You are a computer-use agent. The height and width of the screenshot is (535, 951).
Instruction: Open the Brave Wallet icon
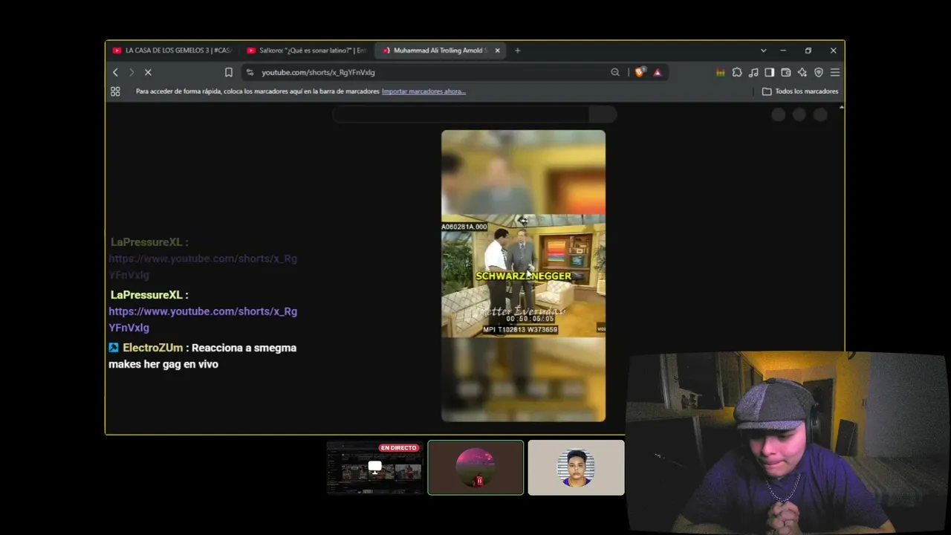coord(786,72)
